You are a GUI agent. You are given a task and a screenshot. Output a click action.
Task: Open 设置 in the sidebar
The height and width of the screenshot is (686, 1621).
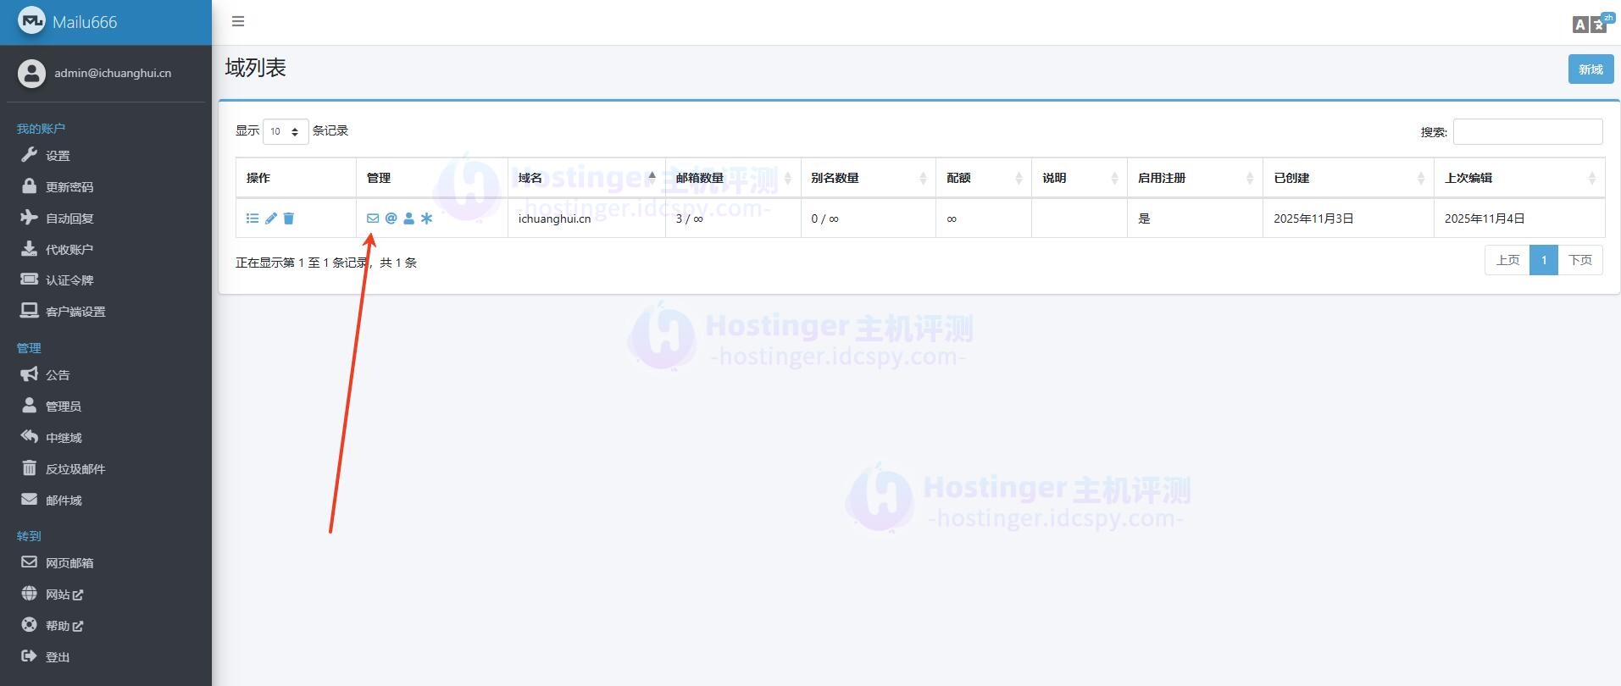[58, 156]
